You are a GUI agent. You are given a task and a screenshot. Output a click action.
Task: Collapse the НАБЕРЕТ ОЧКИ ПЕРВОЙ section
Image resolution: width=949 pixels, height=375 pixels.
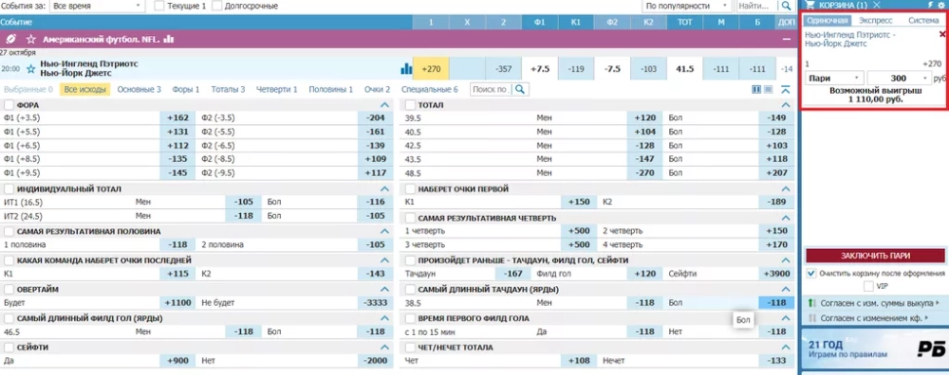pos(786,189)
